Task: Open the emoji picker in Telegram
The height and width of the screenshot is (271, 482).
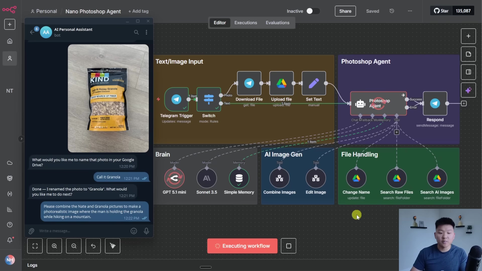Action: [x=134, y=231]
